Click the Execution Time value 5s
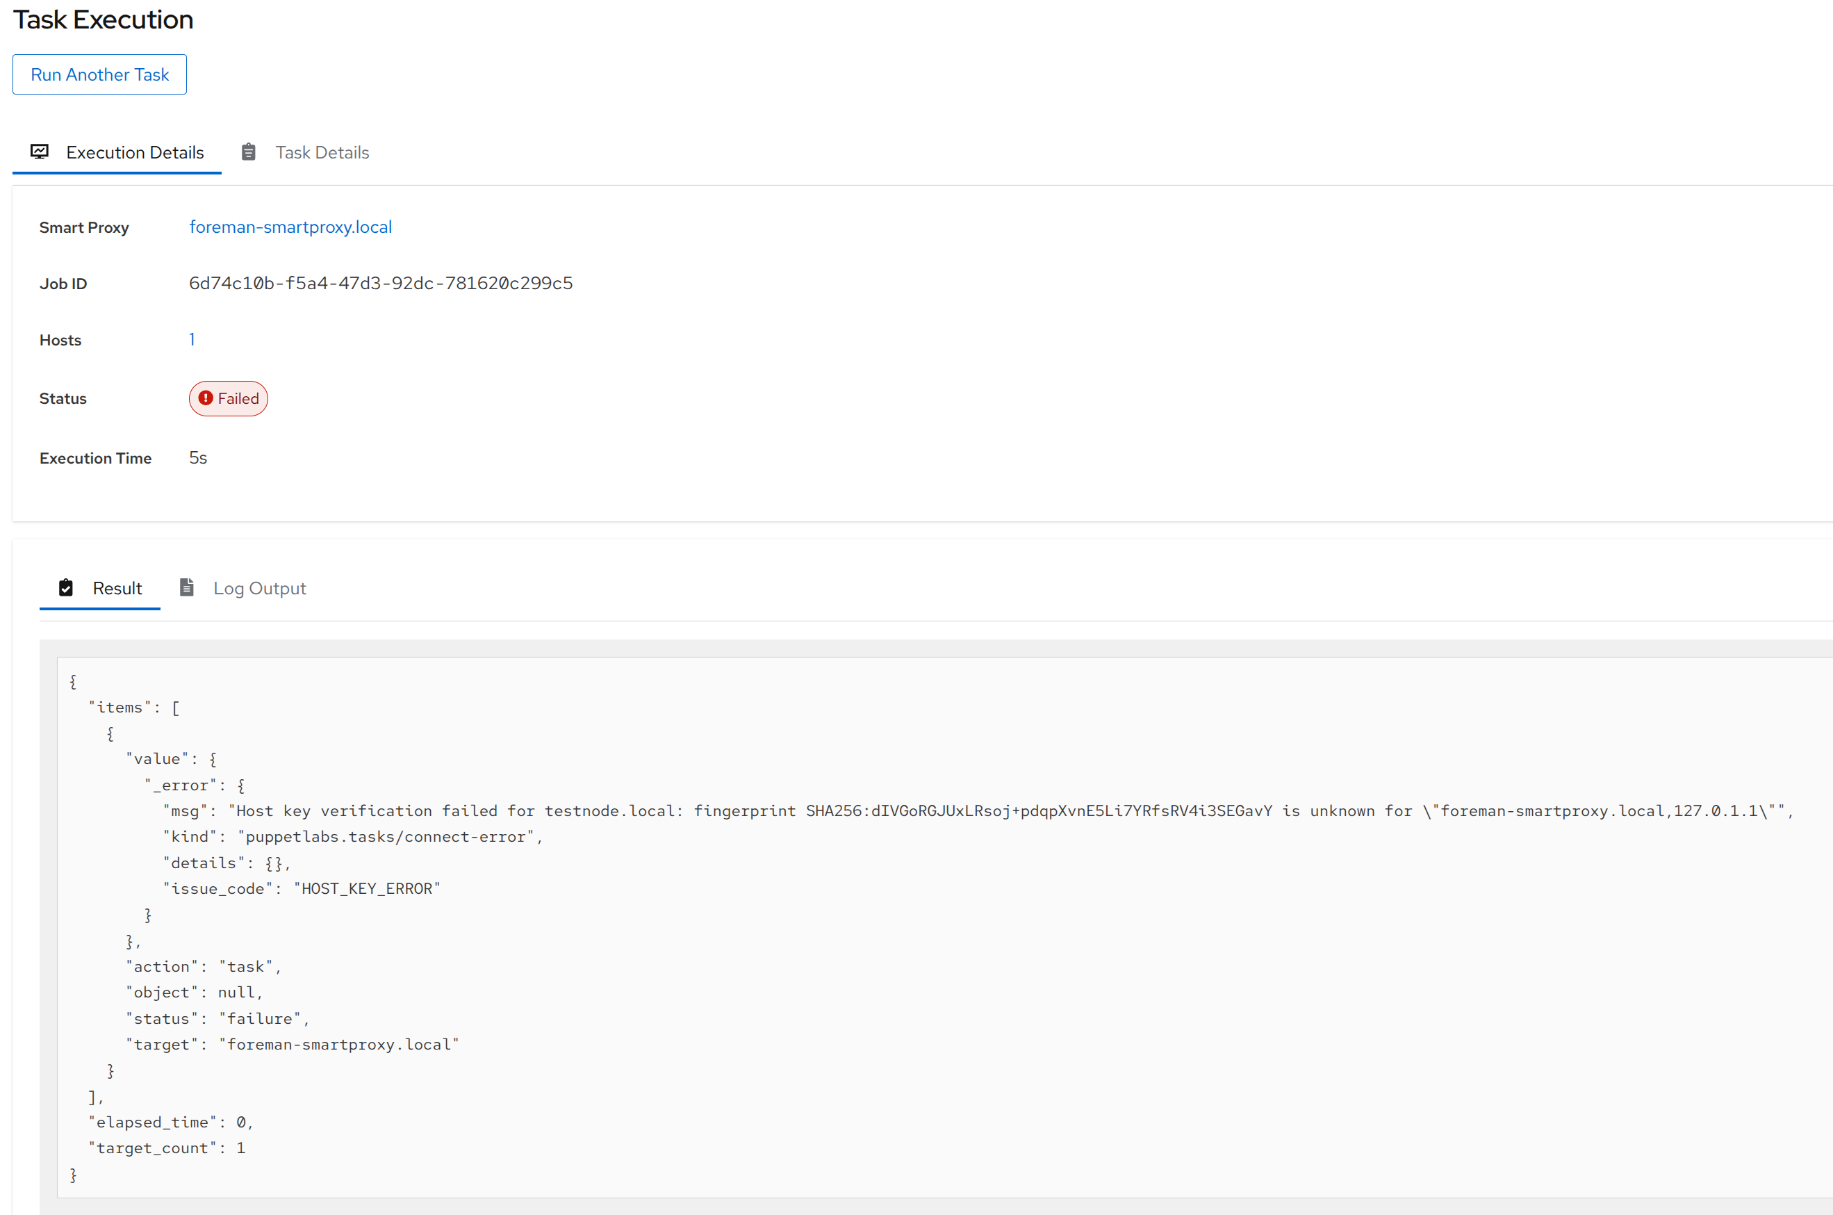This screenshot has height=1215, width=1833. pyautogui.click(x=198, y=457)
